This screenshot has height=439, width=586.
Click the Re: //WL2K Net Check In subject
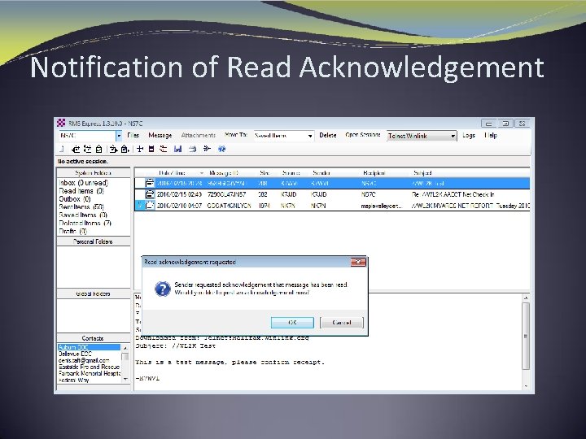click(x=453, y=194)
